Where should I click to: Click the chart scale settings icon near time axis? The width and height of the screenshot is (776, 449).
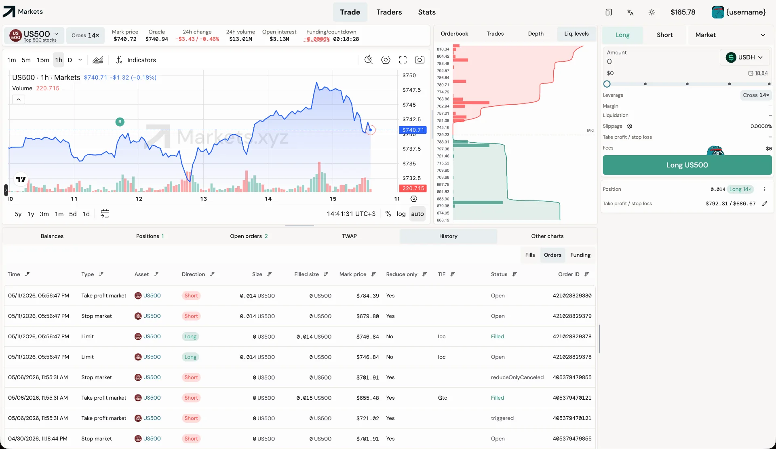(x=414, y=199)
